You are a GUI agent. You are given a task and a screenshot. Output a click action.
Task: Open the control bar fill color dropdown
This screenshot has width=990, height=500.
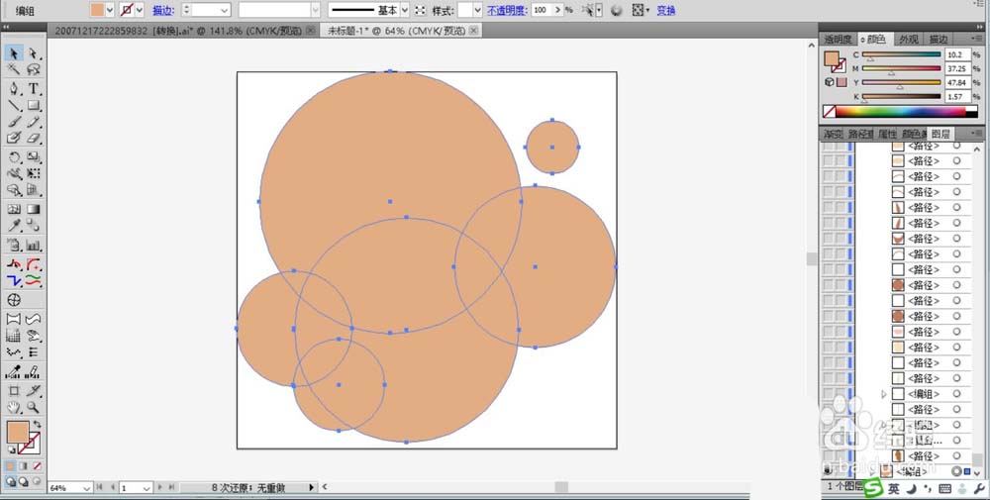(x=110, y=10)
